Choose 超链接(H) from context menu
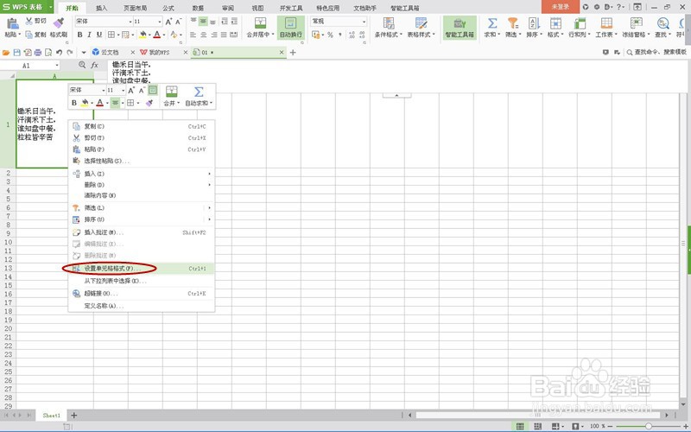The width and height of the screenshot is (691, 432). click(142, 294)
